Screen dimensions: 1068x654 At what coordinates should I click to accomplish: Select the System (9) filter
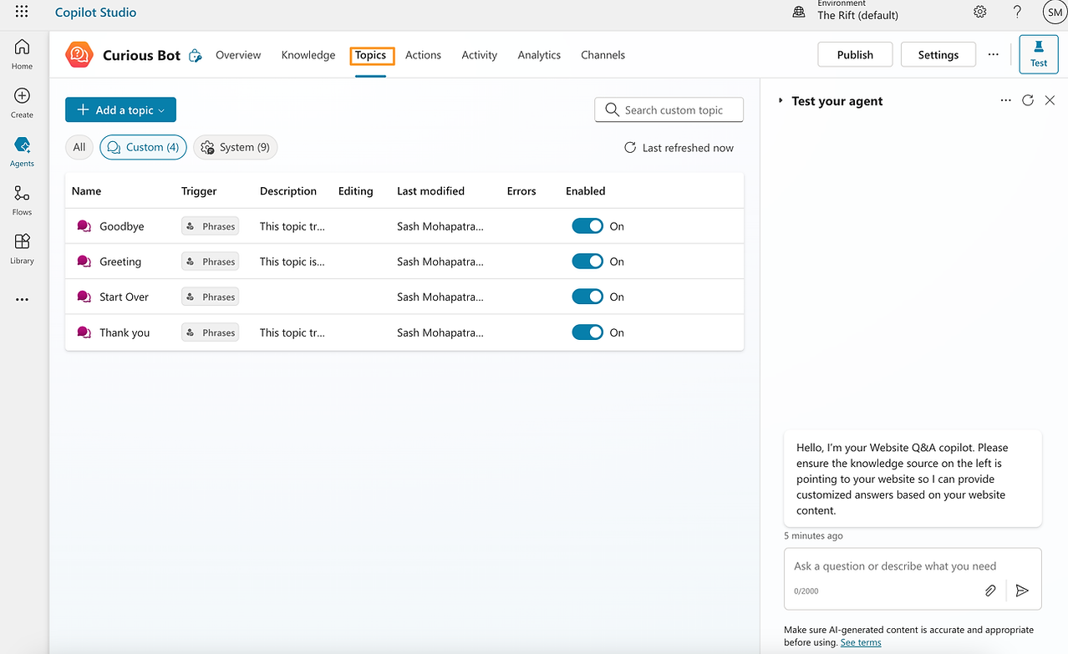tap(236, 147)
